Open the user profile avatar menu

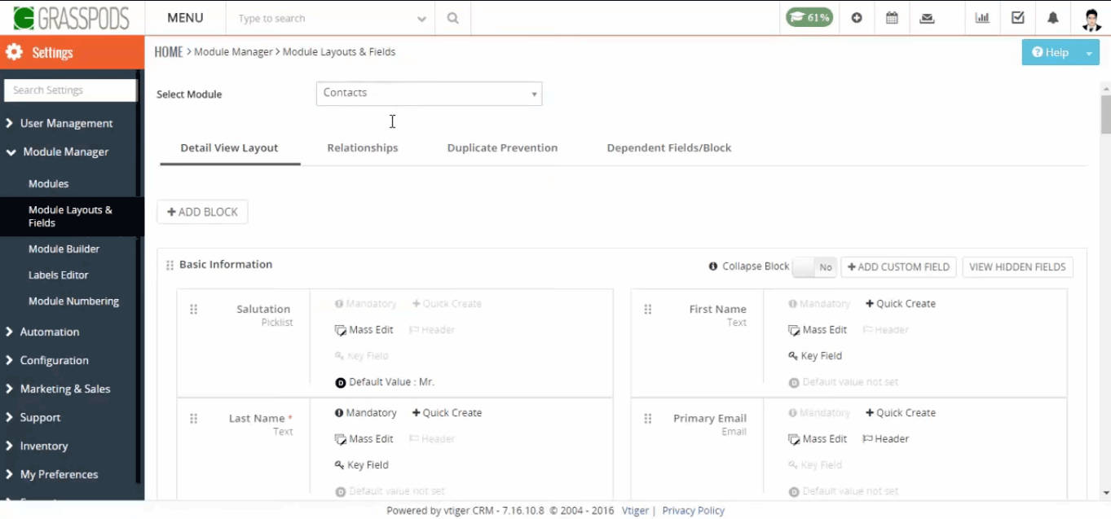pos(1090,20)
